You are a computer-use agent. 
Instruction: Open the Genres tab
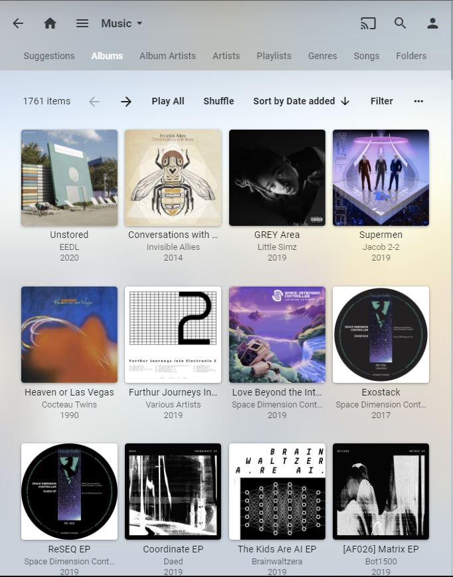click(322, 56)
